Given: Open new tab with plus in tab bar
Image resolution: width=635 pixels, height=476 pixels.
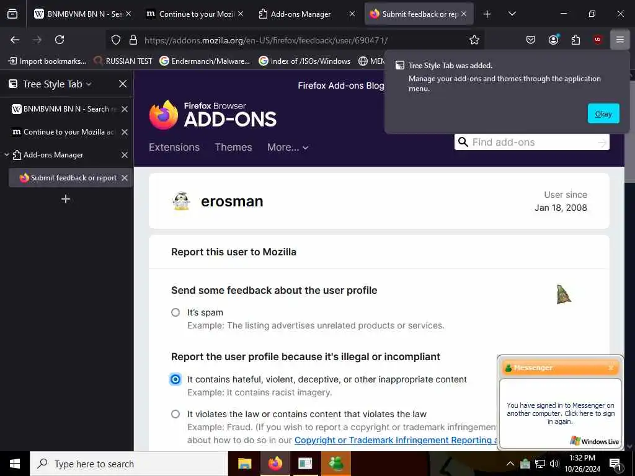Looking at the screenshot, I should (x=487, y=14).
